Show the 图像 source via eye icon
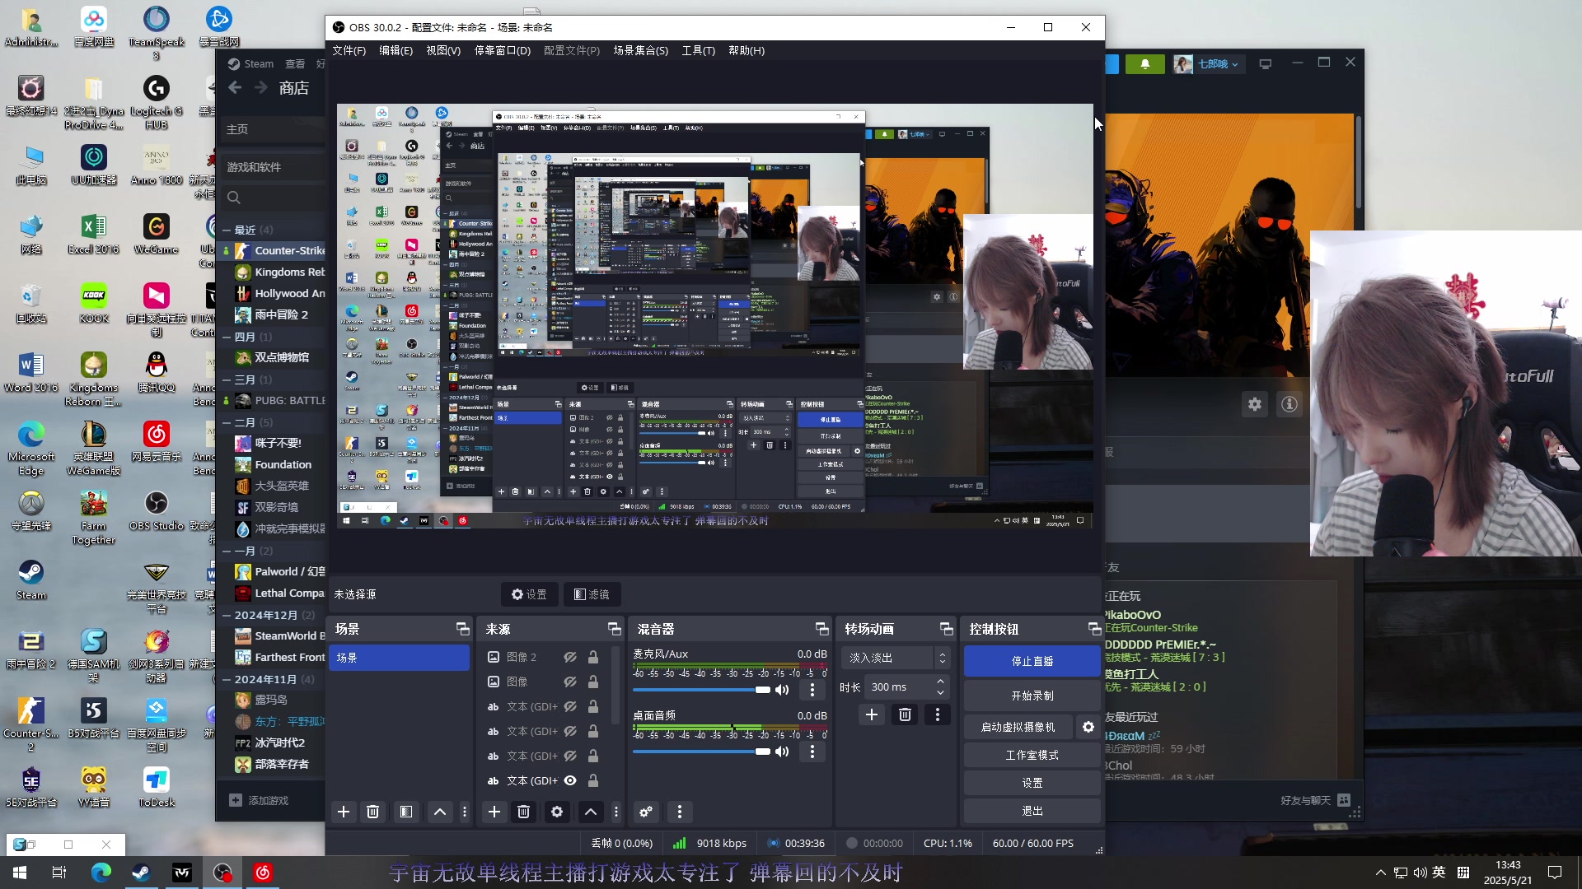Viewport: 1582px width, 889px height. point(570,682)
